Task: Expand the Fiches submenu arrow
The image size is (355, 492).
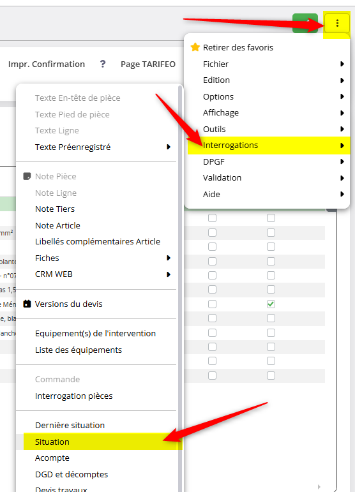Action: point(169,258)
